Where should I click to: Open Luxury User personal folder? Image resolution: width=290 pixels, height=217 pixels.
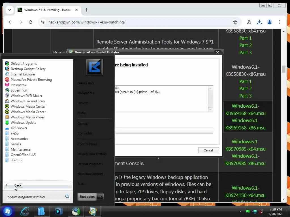point(86,83)
